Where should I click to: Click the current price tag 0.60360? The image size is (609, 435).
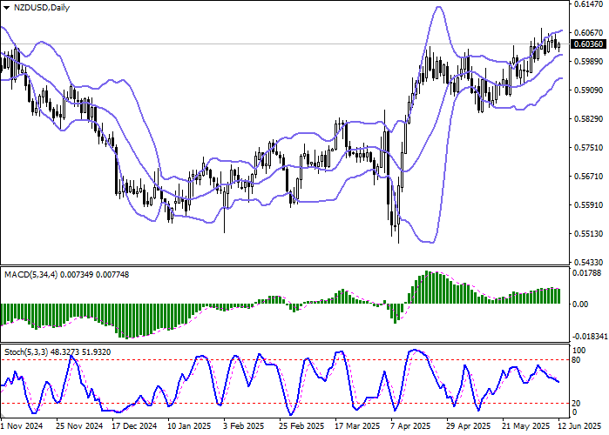[585, 43]
